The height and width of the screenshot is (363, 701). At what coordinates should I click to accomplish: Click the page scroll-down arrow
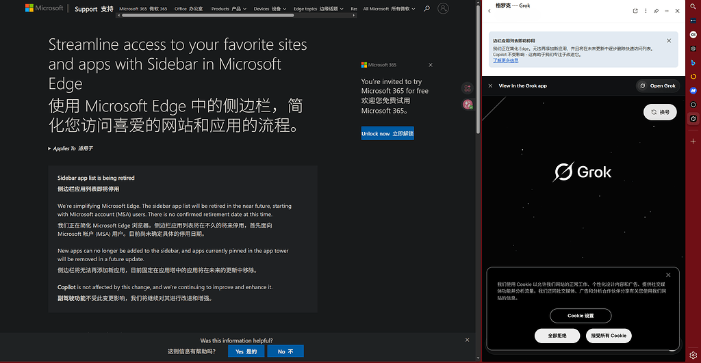tap(478, 358)
